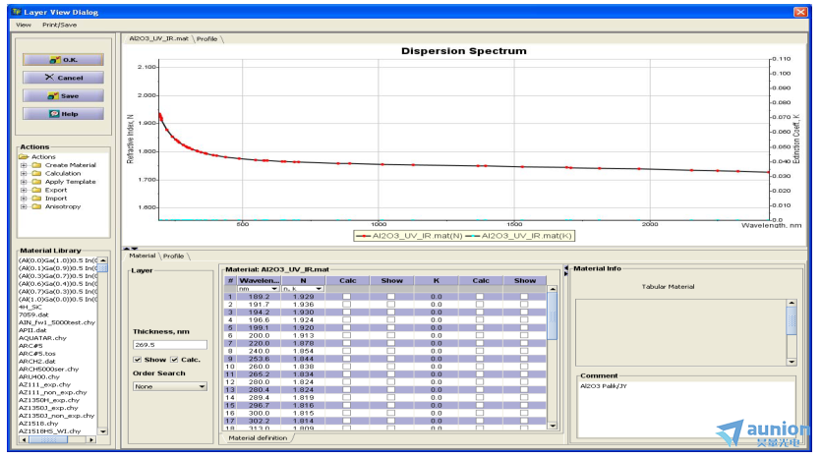Viewport: 822px width, 458px height.
Task: Select ARCH2.dat in Material Library
Action: (36, 361)
